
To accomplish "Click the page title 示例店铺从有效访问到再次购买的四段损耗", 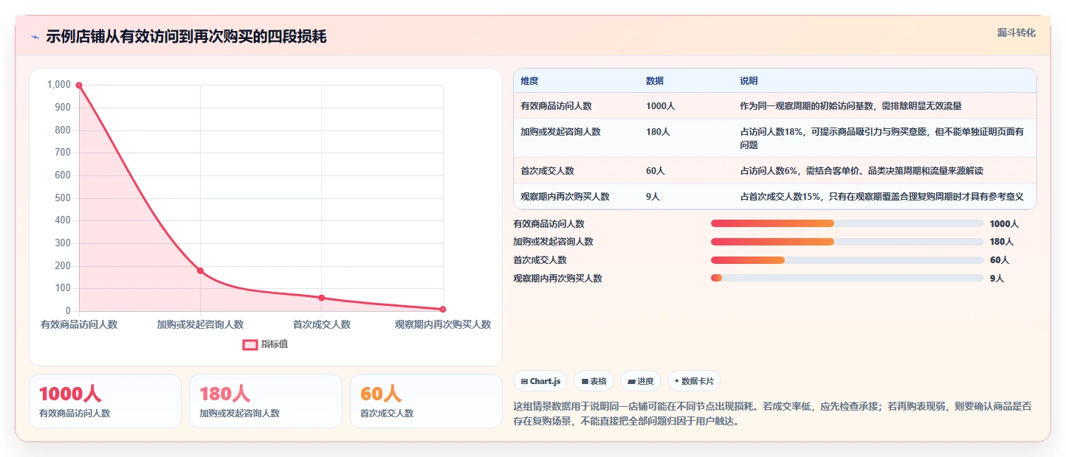I will [x=186, y=37].
